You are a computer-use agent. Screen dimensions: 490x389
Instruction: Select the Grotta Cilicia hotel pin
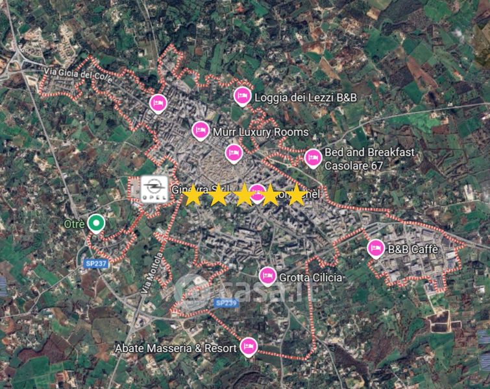pos(267,276)
